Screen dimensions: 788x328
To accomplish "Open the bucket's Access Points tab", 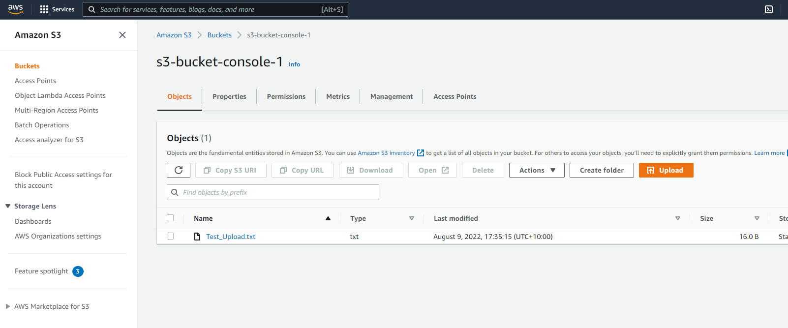I will tap(455, 96).
